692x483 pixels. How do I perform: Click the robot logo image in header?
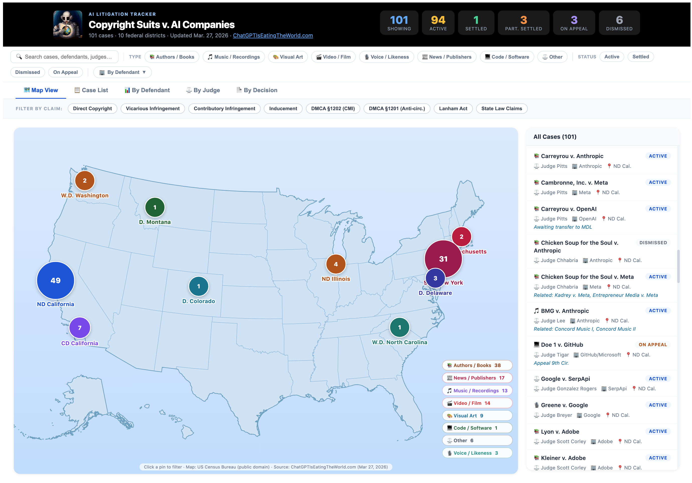click(x=68, y=25)
